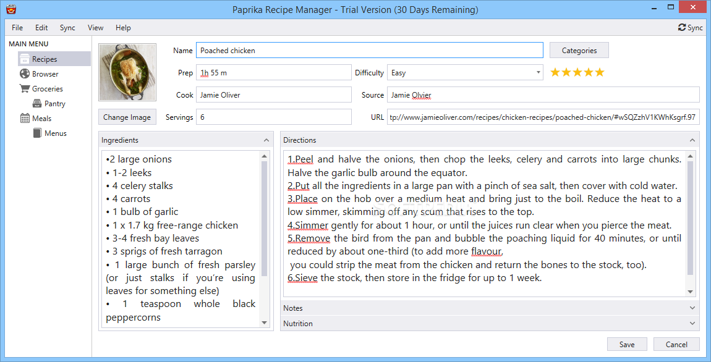The width and height of the screenshot is (711, 362).
Task: Collapse the Ingredients section
Action: coord(266,140)
